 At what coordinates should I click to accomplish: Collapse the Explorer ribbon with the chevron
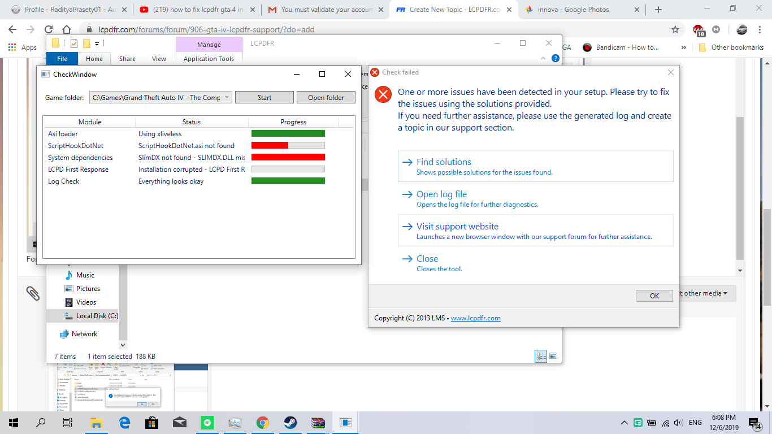click(544, 58)
